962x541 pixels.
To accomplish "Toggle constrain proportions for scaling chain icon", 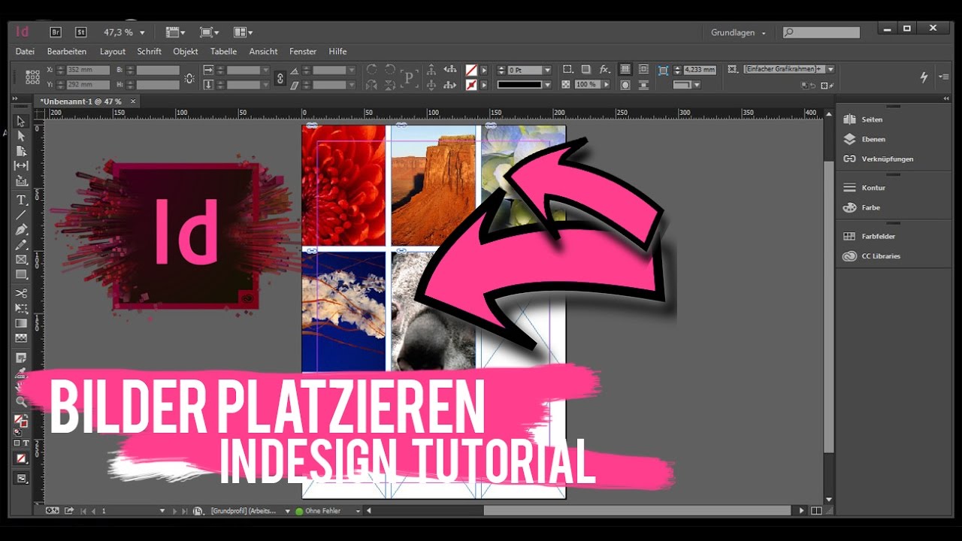I will pyautogui.click(x=280, y=77).
